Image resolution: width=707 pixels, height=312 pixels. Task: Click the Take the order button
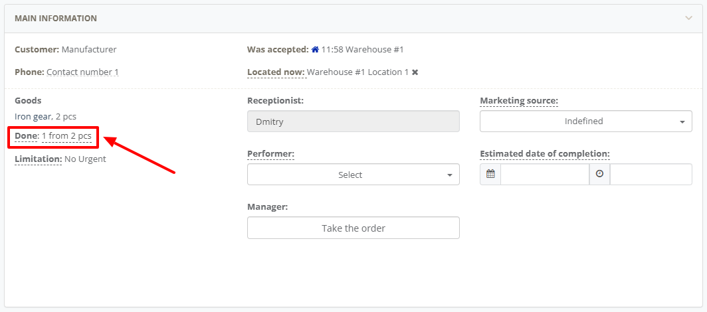(353, 228)
